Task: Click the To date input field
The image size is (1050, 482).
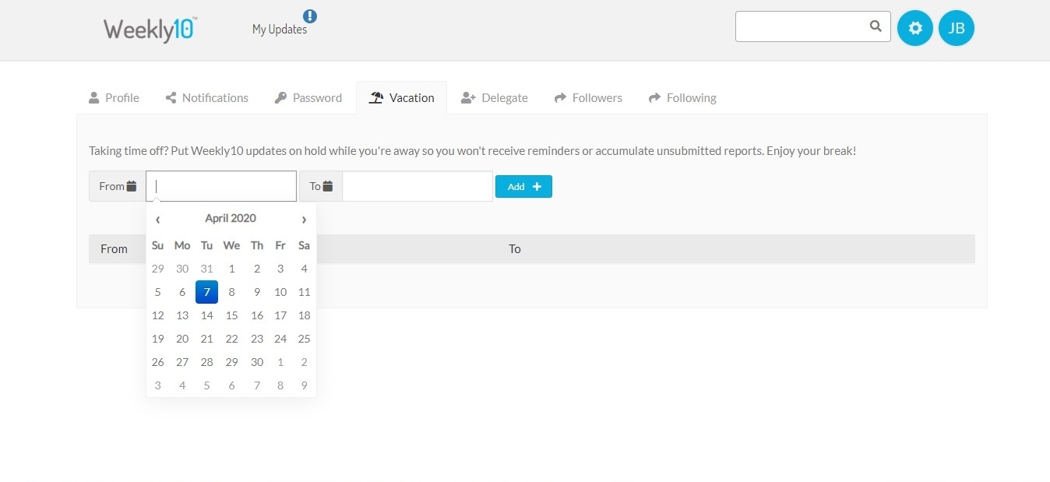Action: (417, 186)
